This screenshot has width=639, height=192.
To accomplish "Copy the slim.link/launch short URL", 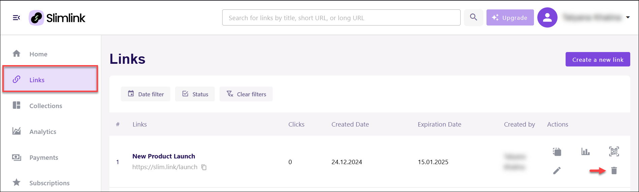I will (204, 167).
